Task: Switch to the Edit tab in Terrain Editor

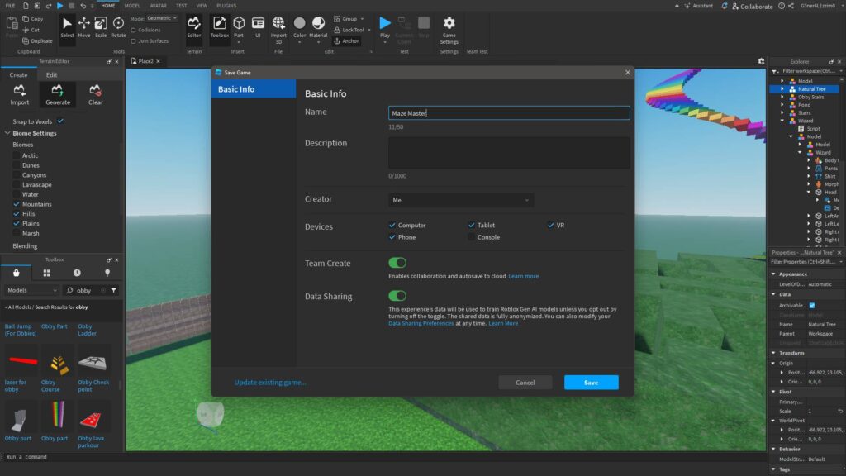Action: click(53, 74)
